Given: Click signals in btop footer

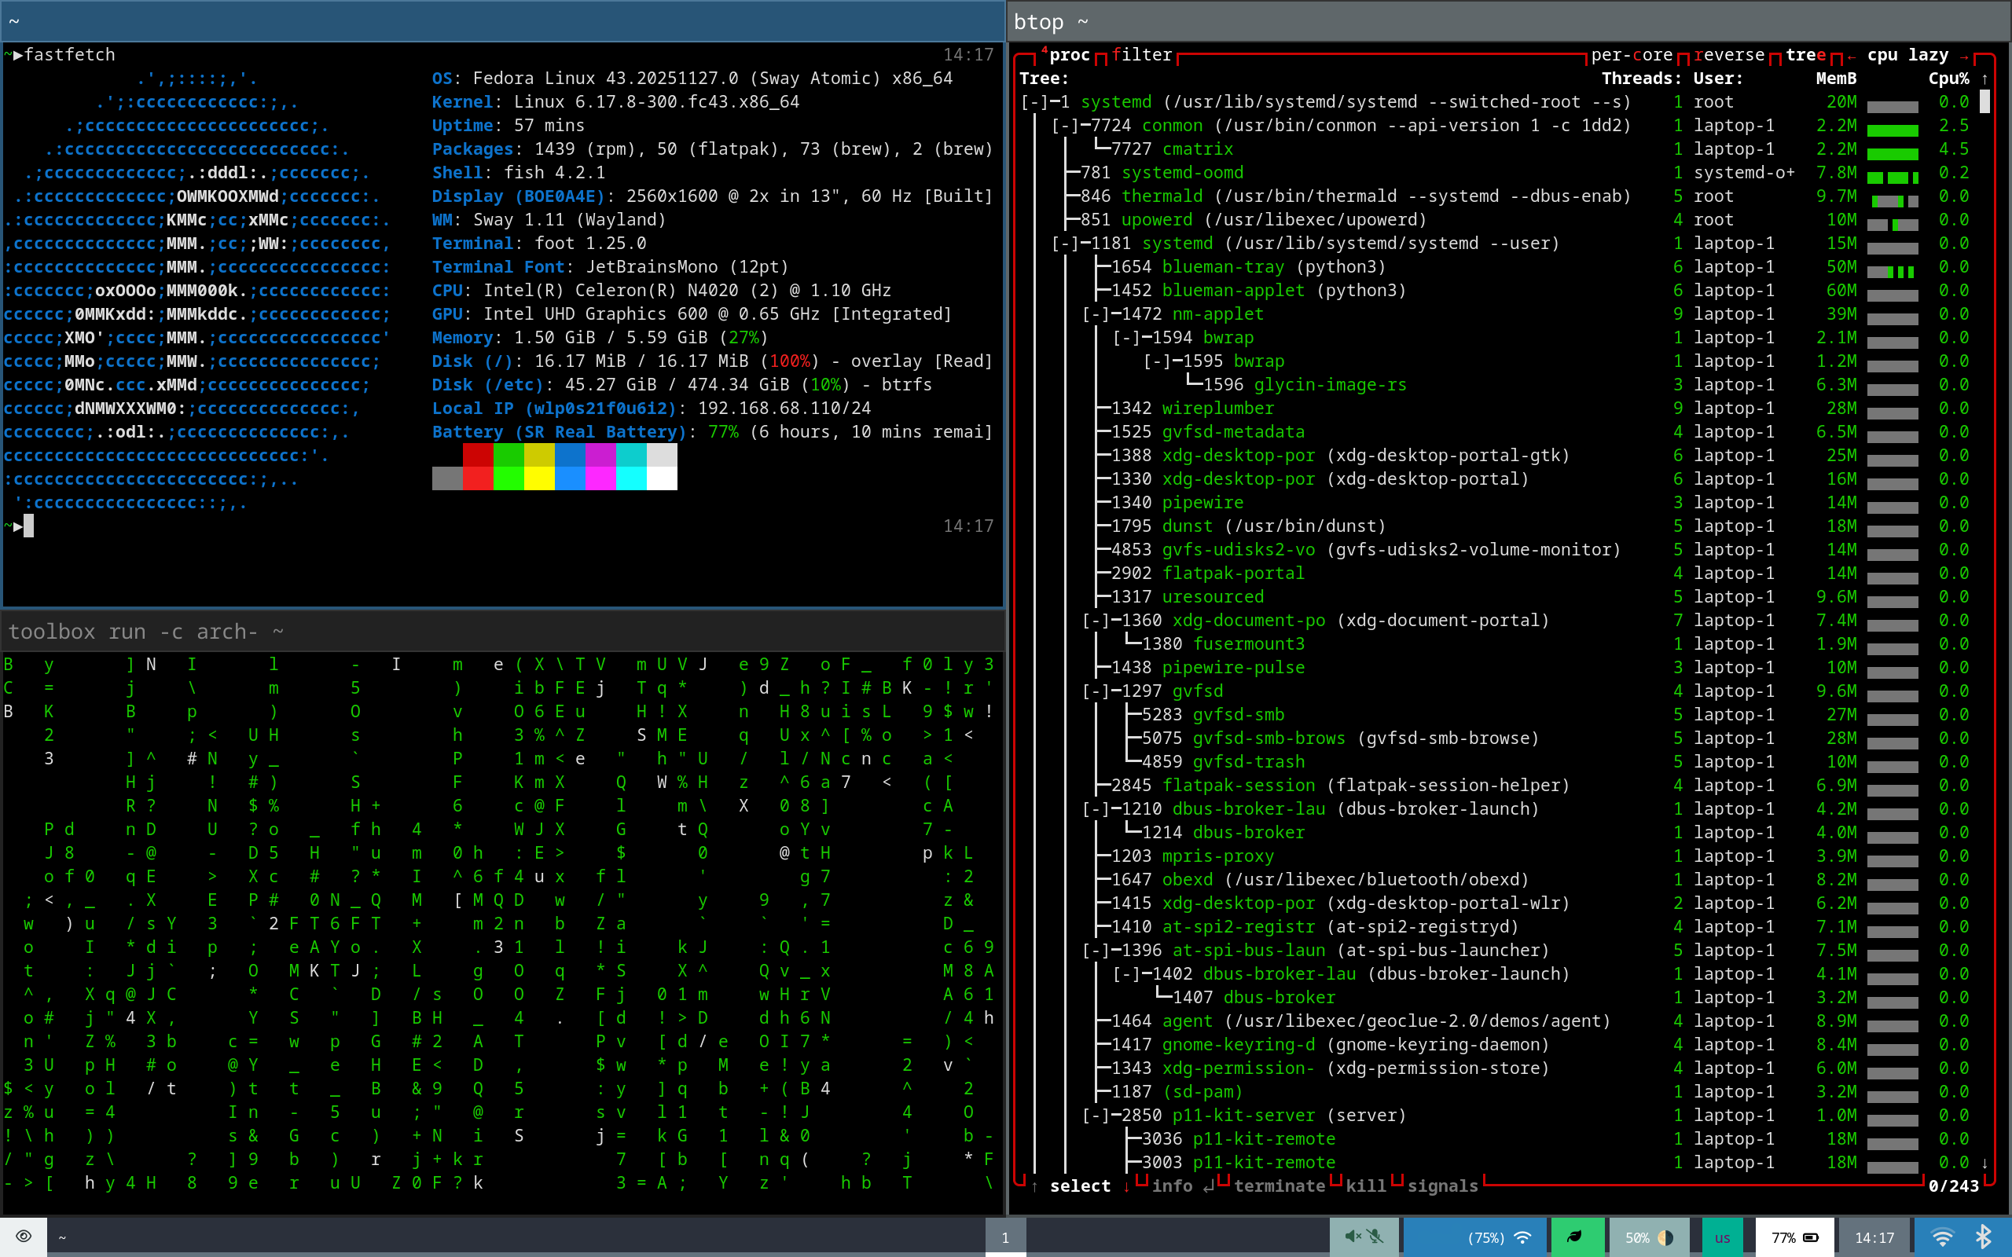Looking at the screenshot, I should pyautogui.click(x=1441, y=1186).
